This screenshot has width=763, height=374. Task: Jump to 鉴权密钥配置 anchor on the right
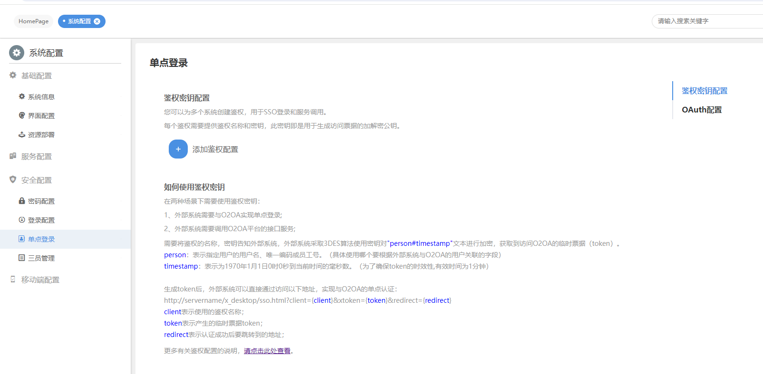pos(705,91)
